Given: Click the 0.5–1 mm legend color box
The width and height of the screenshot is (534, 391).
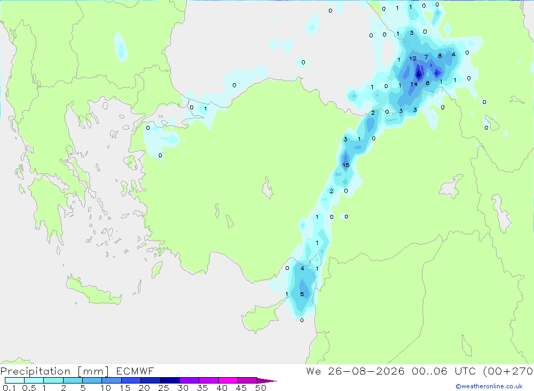Looking at the screenshot, I should pos(34,380).
